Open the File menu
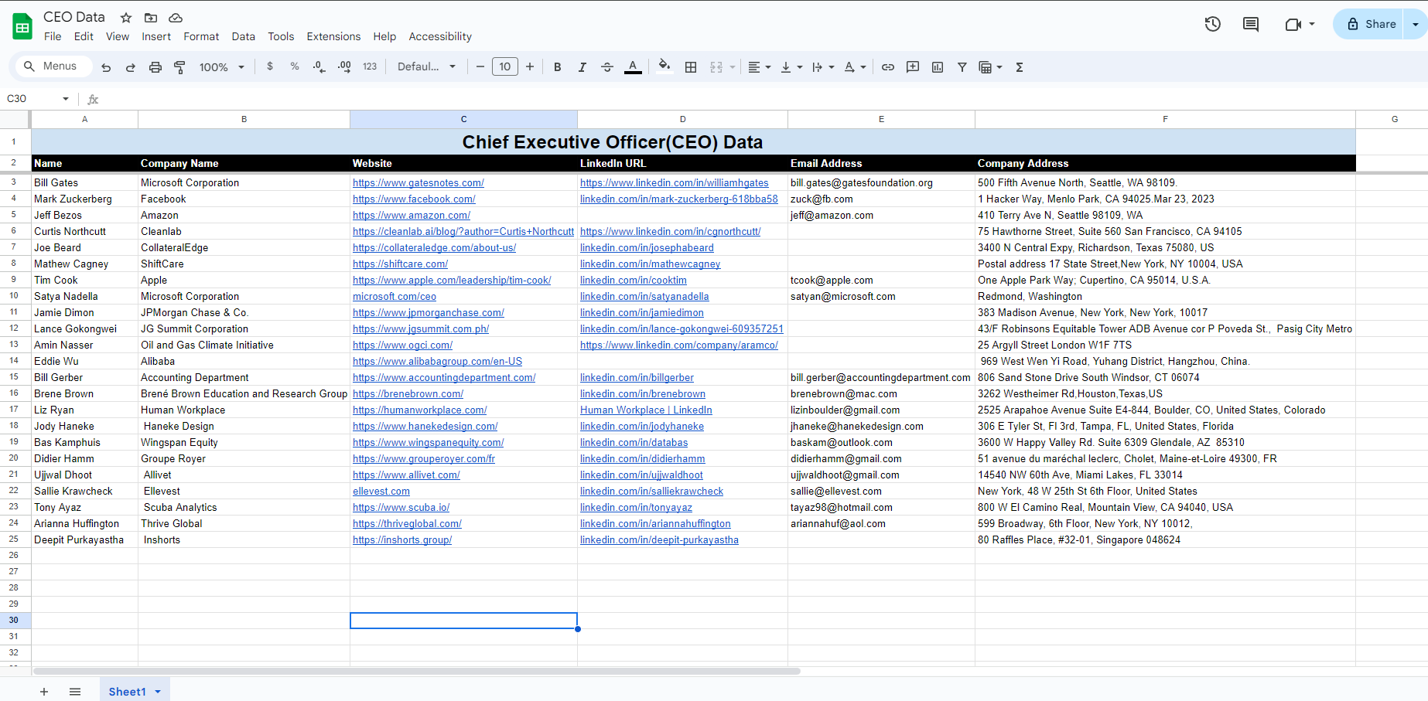 (x=53, y=36)
